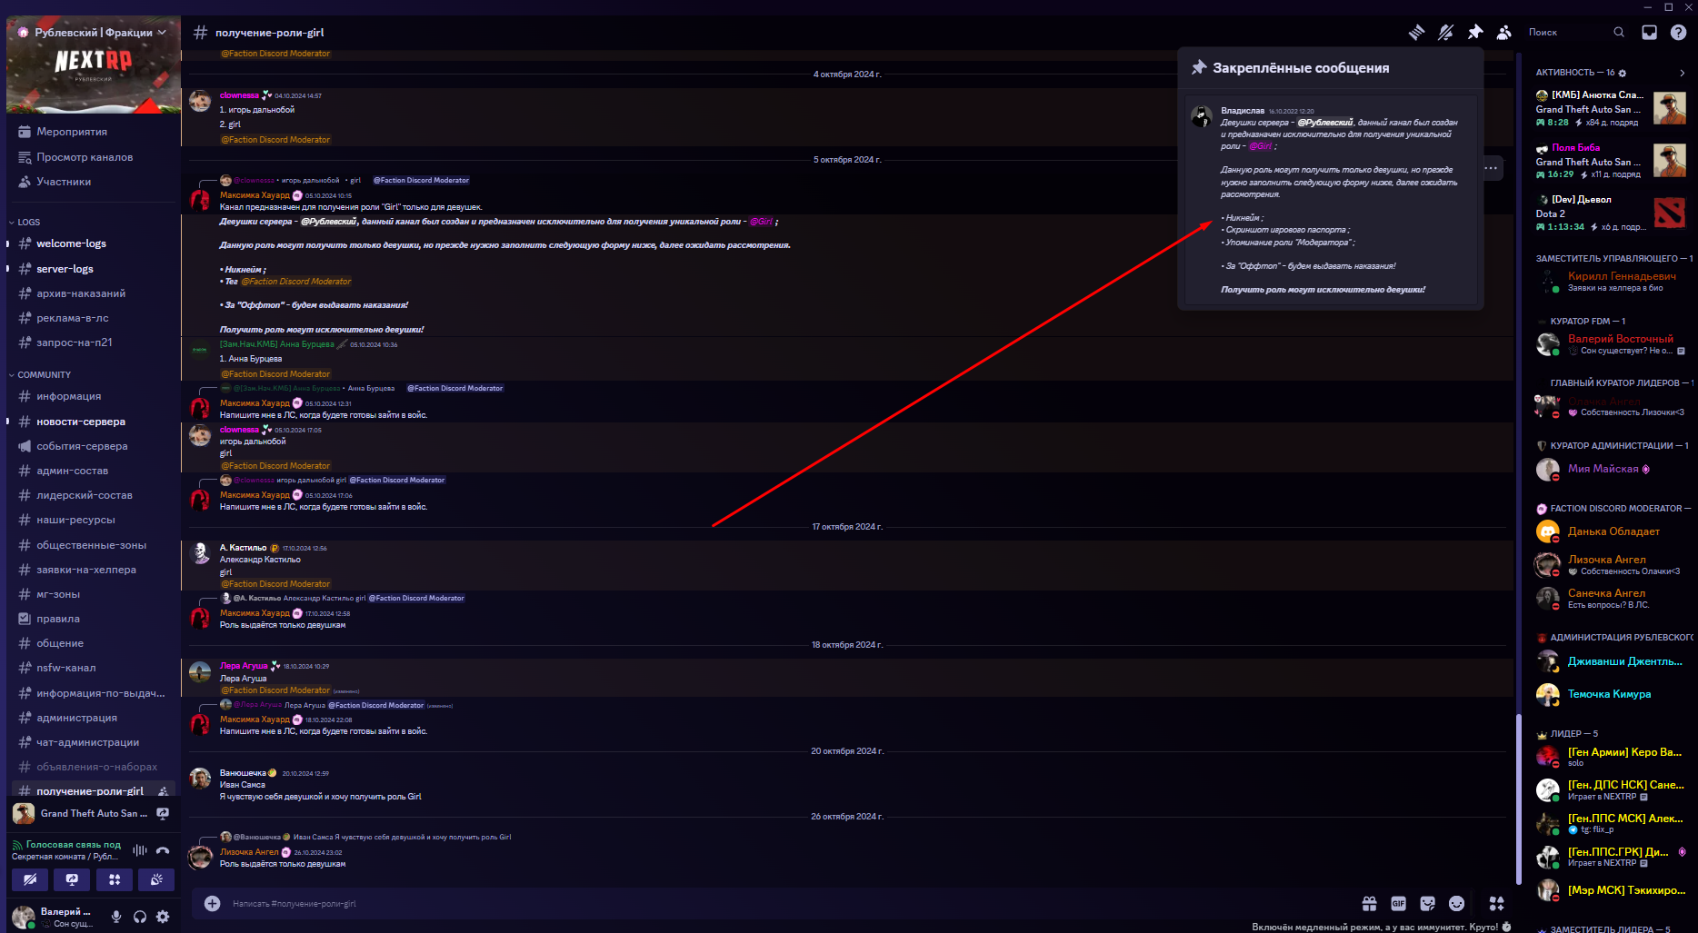This screenshot has height=933, width=1698.
Task: Turn on camera in voice panel
Action: point(30,879)
